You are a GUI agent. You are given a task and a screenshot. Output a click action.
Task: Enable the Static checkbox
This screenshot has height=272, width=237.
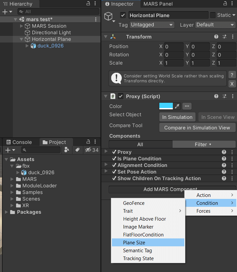(213, 15)
